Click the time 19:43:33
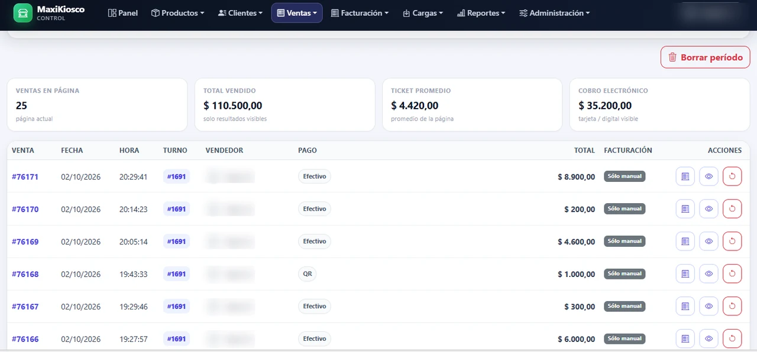 [x=134, y=274]
